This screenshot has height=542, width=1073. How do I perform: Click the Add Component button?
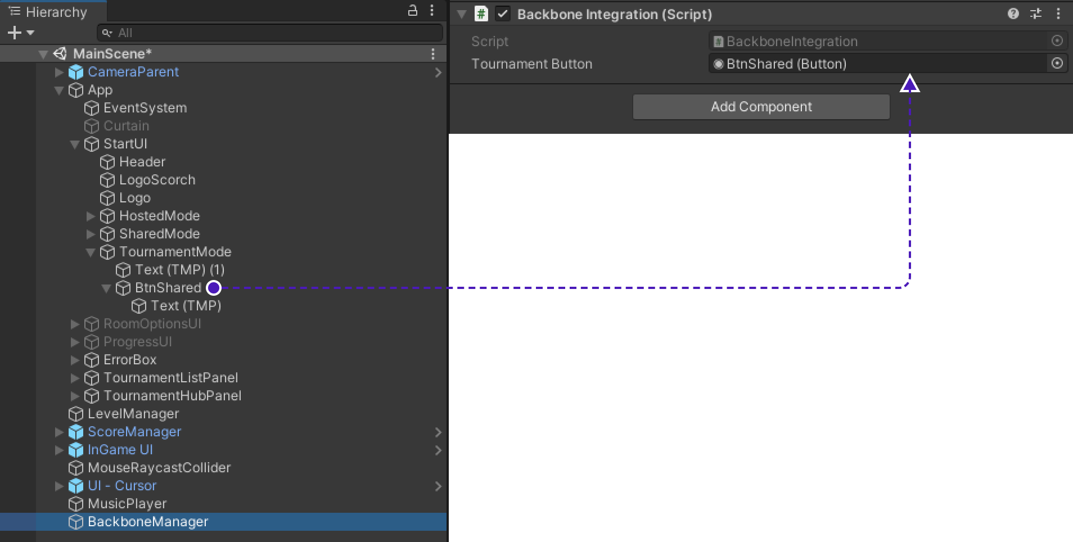point(761,107)
